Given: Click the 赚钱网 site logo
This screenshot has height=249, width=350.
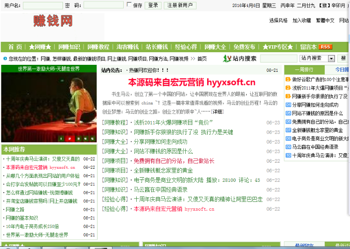Looking at the screenshot, I should tap(53, 21).
